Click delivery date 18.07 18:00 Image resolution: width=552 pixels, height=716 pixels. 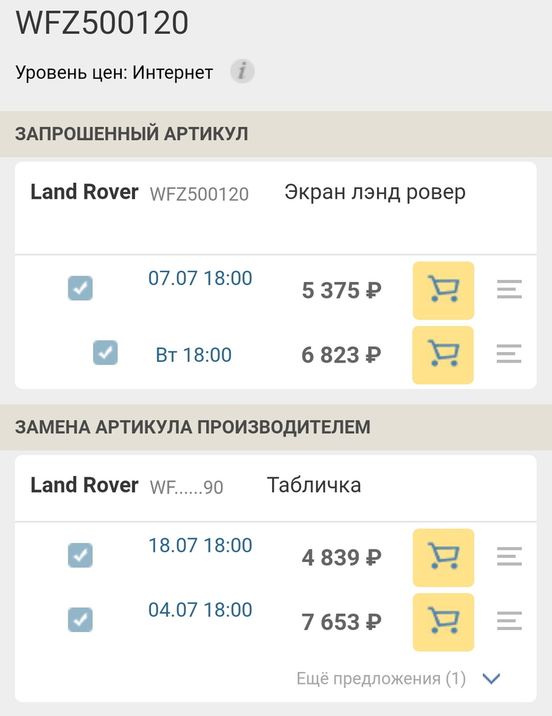(200, 545)
